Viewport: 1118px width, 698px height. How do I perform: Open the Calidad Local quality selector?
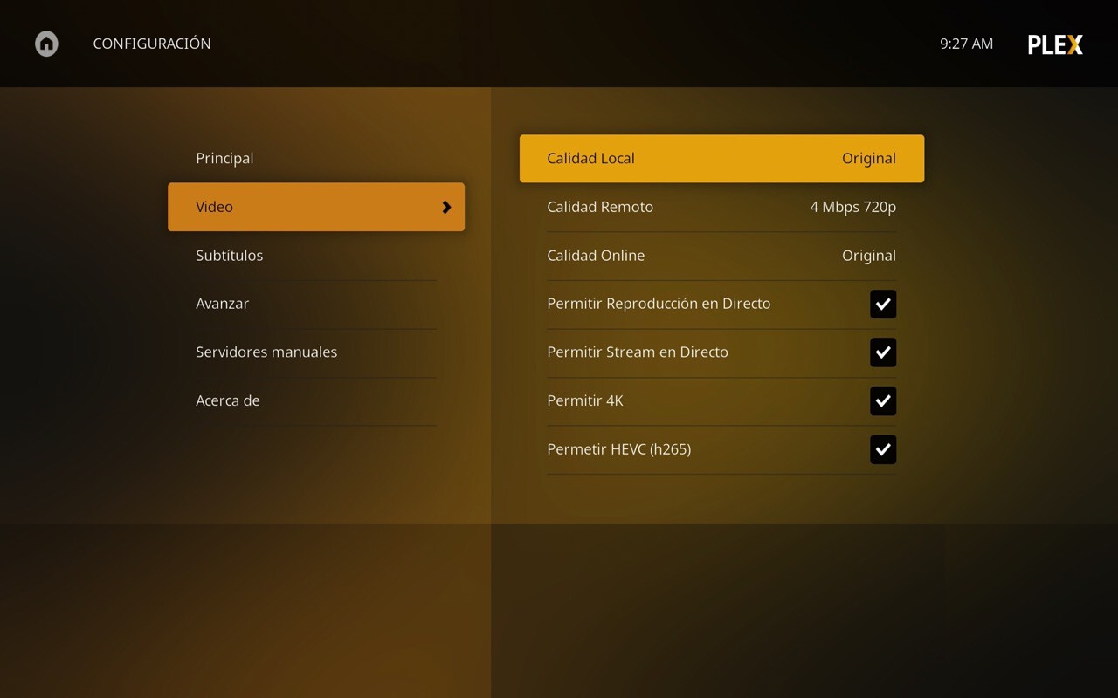click(721, 158)
